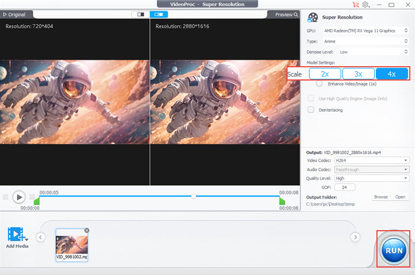Open the Type dropdown showing Anime

tap(365, 41)
